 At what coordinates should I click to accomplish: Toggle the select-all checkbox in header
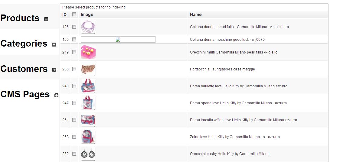pyautogui.click(x=74, y=14)
